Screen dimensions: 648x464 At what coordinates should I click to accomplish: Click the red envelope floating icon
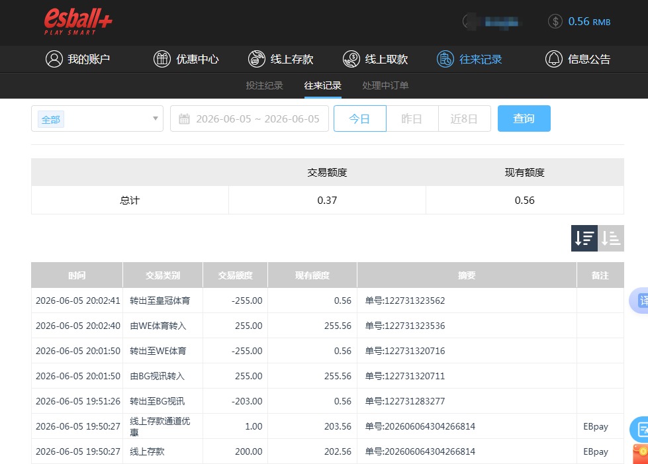(x=641, y=454)
